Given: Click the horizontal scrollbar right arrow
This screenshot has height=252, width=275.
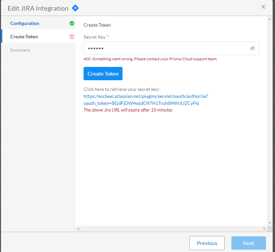Looking at the screenshot, I should (264, 229).
